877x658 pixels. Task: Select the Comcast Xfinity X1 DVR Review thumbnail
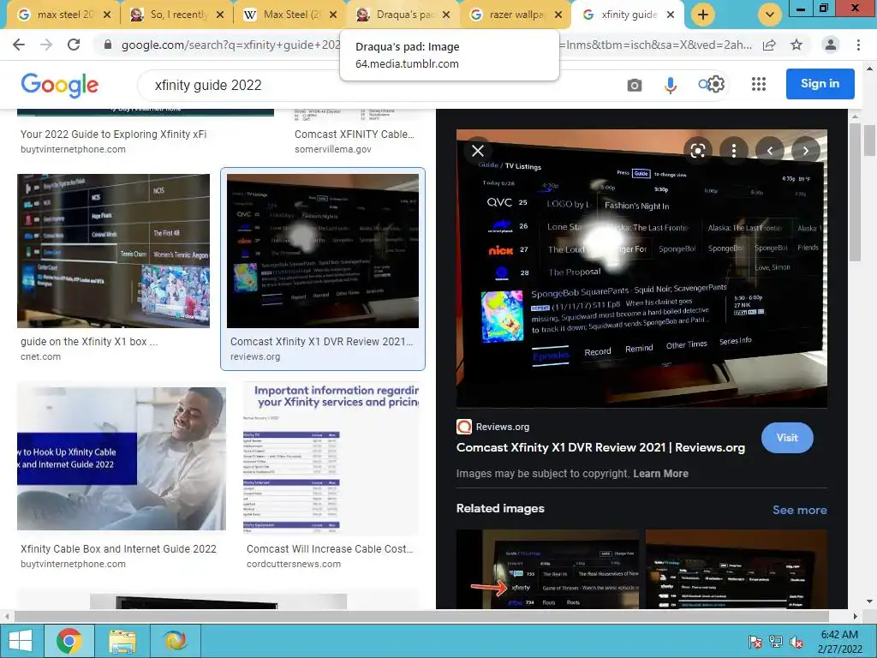click(323, 251)
